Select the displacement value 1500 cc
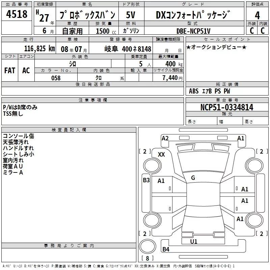This screenshot has width=270, height=270. coord(106,31)
